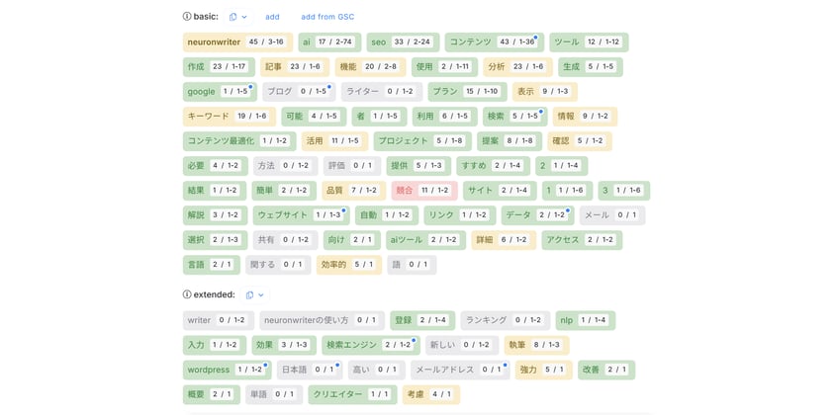Click the 効率的 keyword chip
This screenshot has height=415, width=835.
pos(349,265)
